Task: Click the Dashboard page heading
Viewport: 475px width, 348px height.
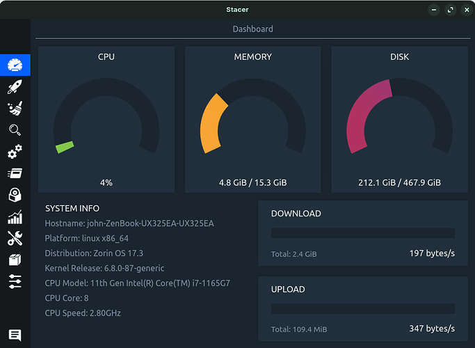Action: pyautogui.click(x=252, y=29)
